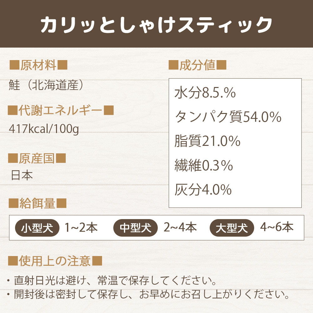
Task: Select the 成分値 section heading
Action: (x=197, y=66)
